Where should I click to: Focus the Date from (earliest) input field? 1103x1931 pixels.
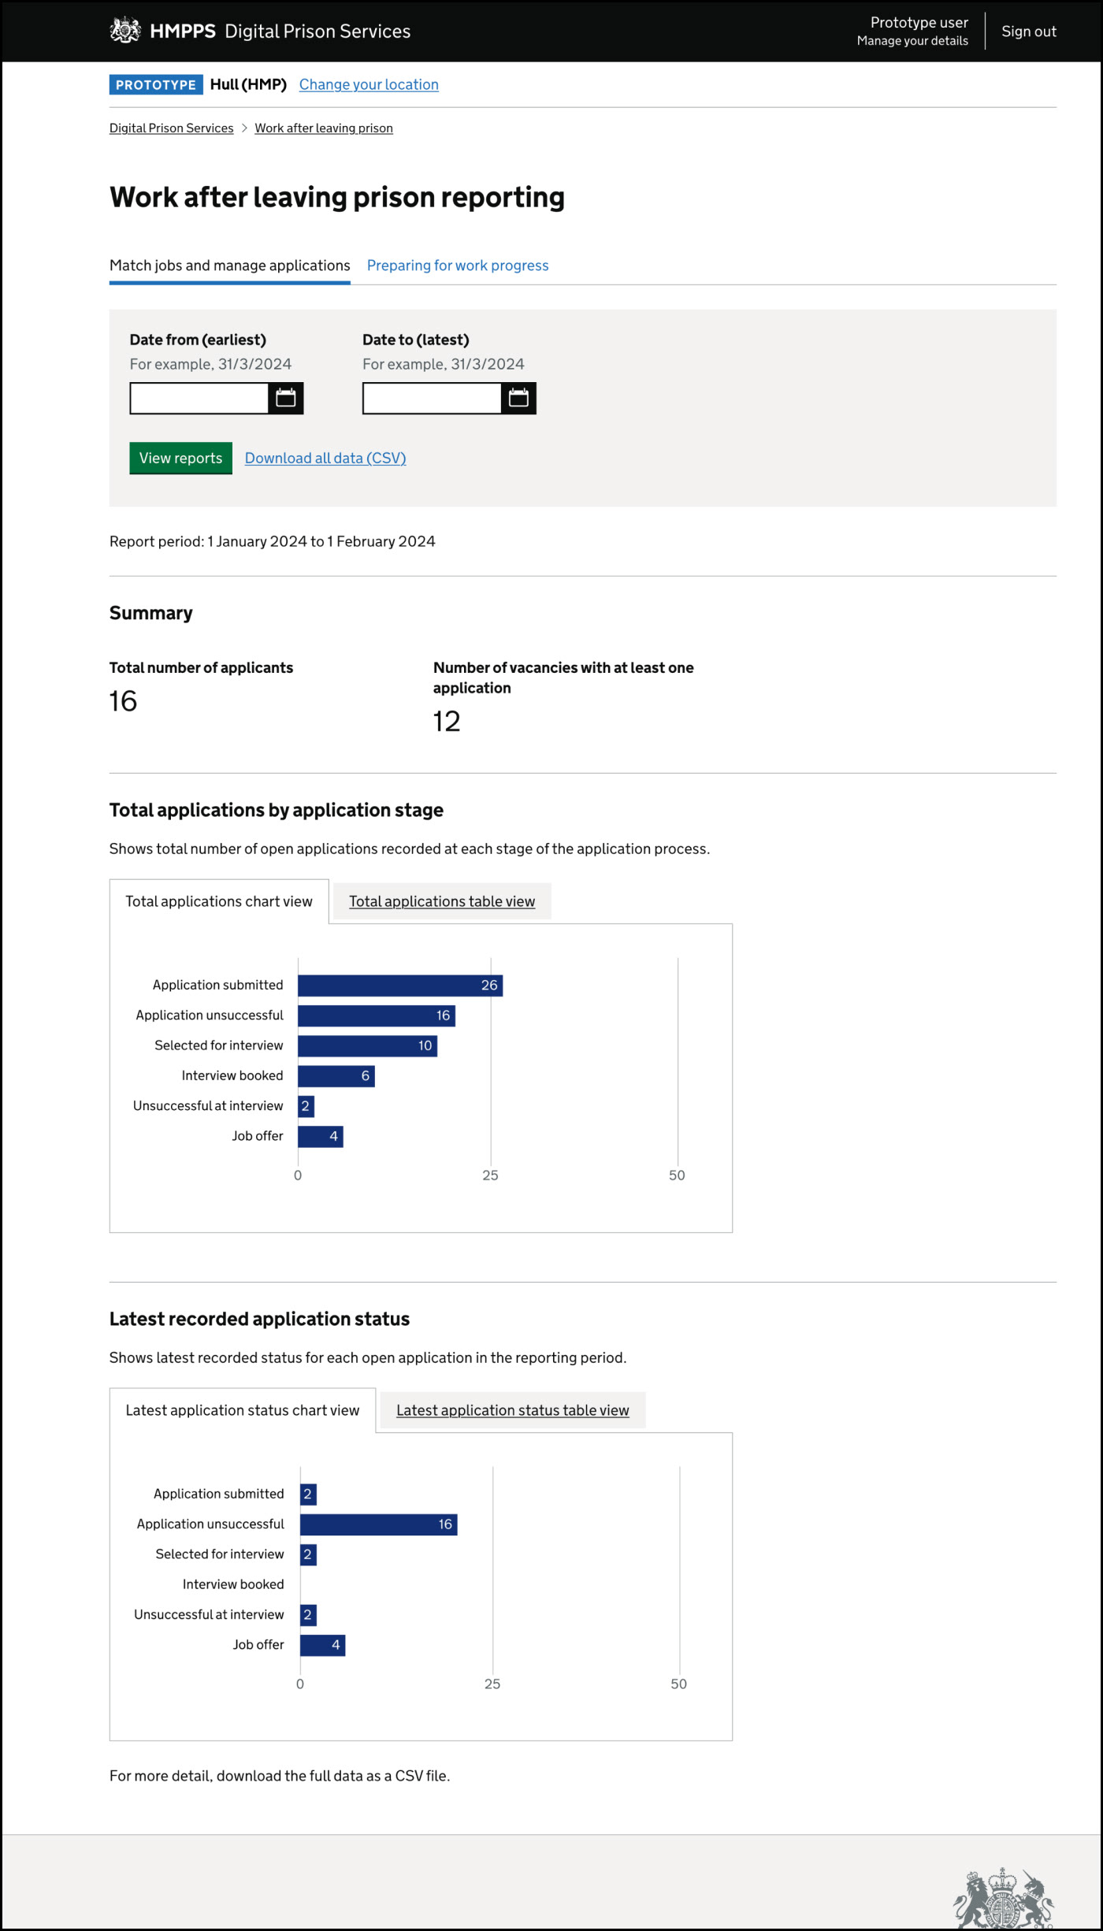(x=199, y=399)
